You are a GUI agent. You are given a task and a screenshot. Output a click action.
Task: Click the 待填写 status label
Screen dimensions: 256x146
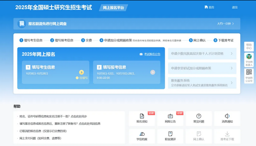click(82, 78)
